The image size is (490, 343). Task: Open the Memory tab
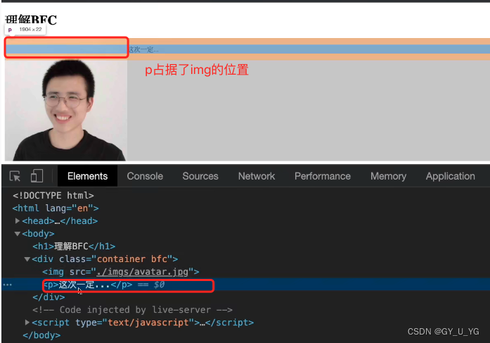click(389, 176)
